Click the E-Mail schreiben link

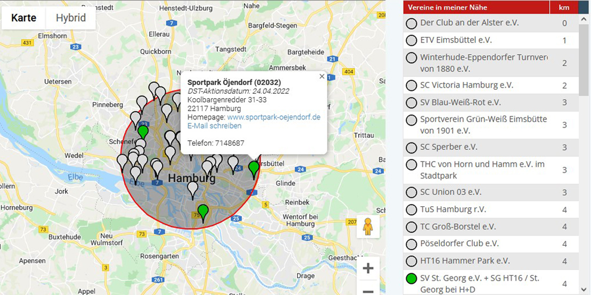(x=214, y=126)
